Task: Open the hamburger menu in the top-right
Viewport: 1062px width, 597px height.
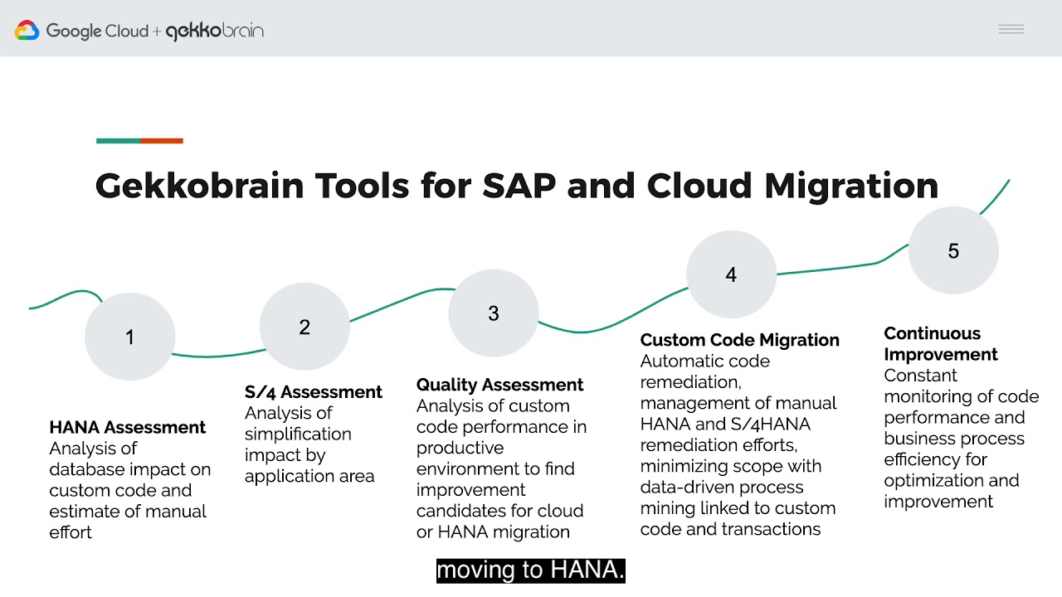Action: (1011, 30)
